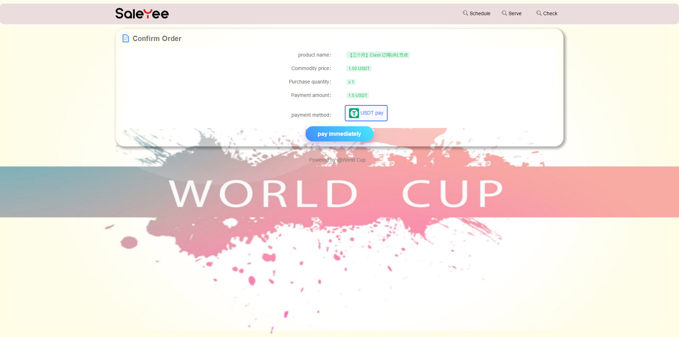
Task: Click the Confirm Order document icon
Action: pyautogui.click(x=126, y=38)
